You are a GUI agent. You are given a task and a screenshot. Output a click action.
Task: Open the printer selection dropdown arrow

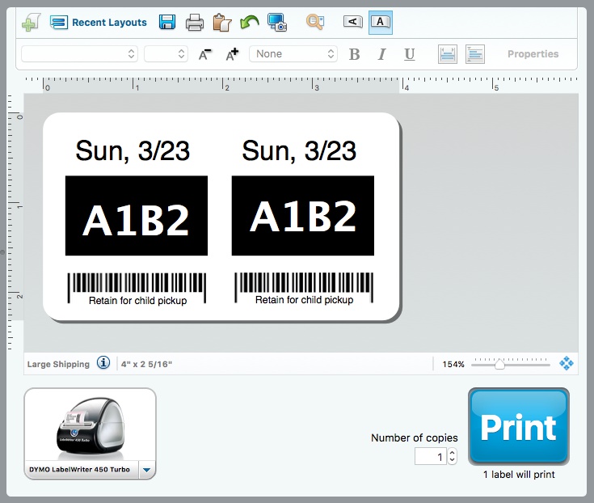click(146, 470)
